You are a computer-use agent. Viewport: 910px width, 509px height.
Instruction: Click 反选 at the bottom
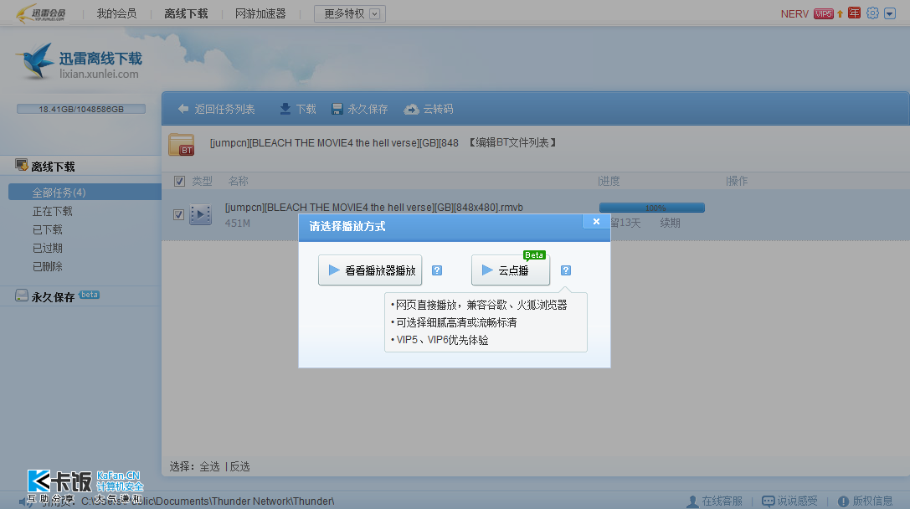[x=239, y=466]
